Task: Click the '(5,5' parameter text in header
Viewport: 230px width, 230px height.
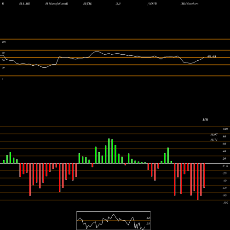Action: (x=118, y=4)
